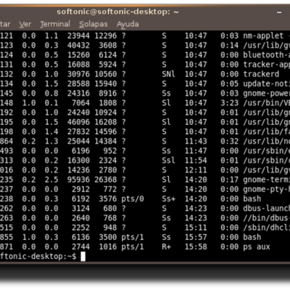
Task: Click the 30976 value
Action: coord(78,74)
